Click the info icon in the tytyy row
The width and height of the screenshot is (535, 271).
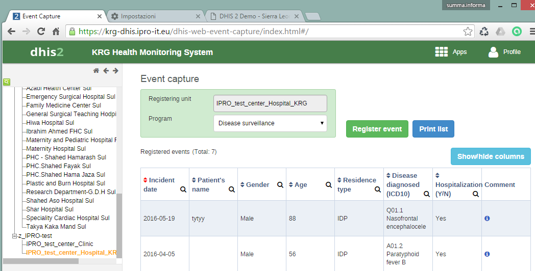487,218
